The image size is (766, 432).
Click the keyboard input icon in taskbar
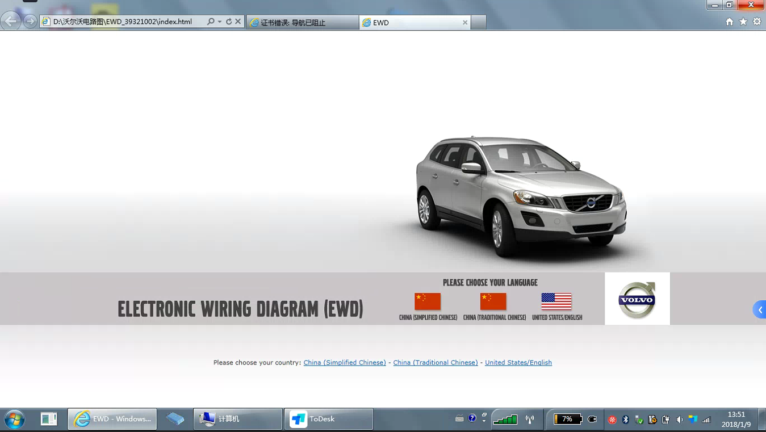(x=459, y=419)
